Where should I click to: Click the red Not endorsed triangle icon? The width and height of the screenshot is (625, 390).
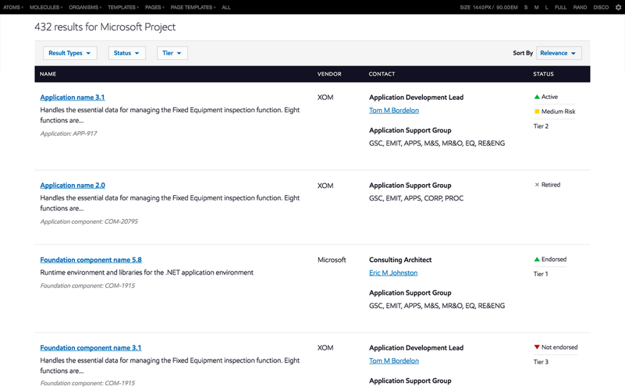(537, 347)
